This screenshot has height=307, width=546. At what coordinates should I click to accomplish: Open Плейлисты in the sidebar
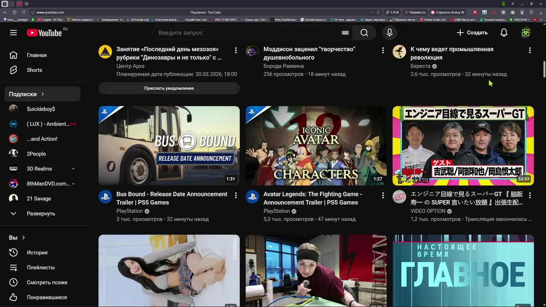(x=43, y=267)
